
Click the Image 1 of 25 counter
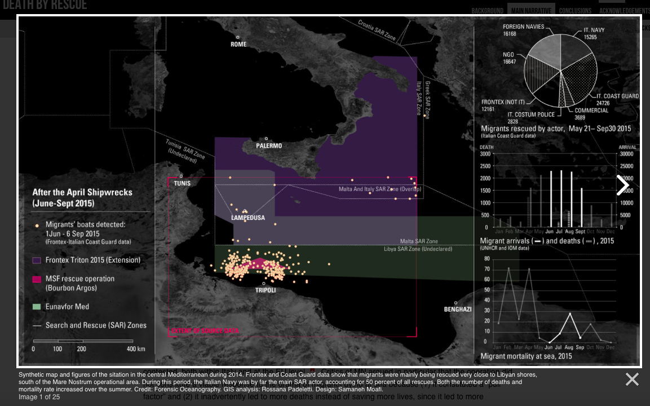coord(39,397)
